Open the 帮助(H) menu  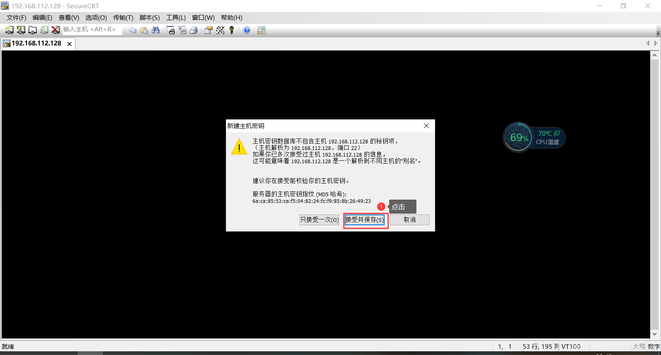click(x=231, y=18)
